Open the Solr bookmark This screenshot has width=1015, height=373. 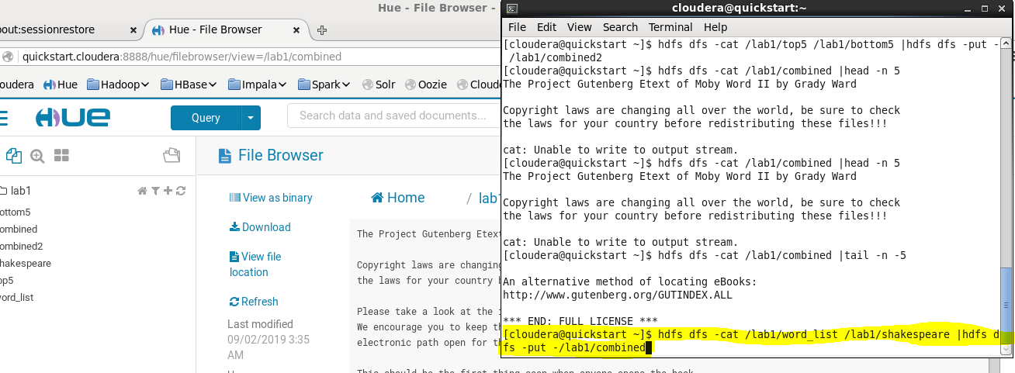pos(379,85)
